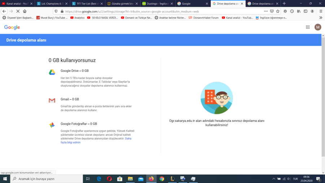
Task: Show more bookmarks with double chevron
Action: [321, 18]
